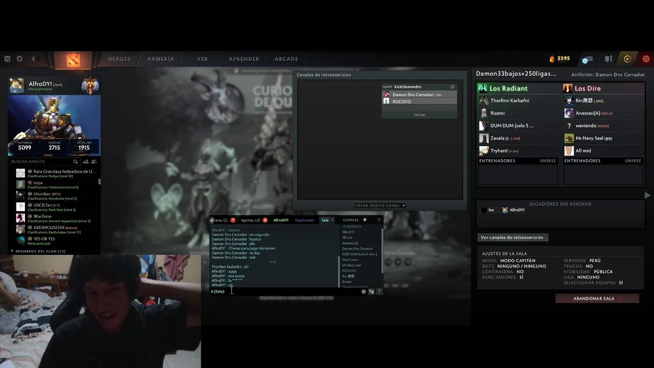Open the shards currency counter 2395
The width and height of the screenshot is (654, 368).
pos(560,58)
